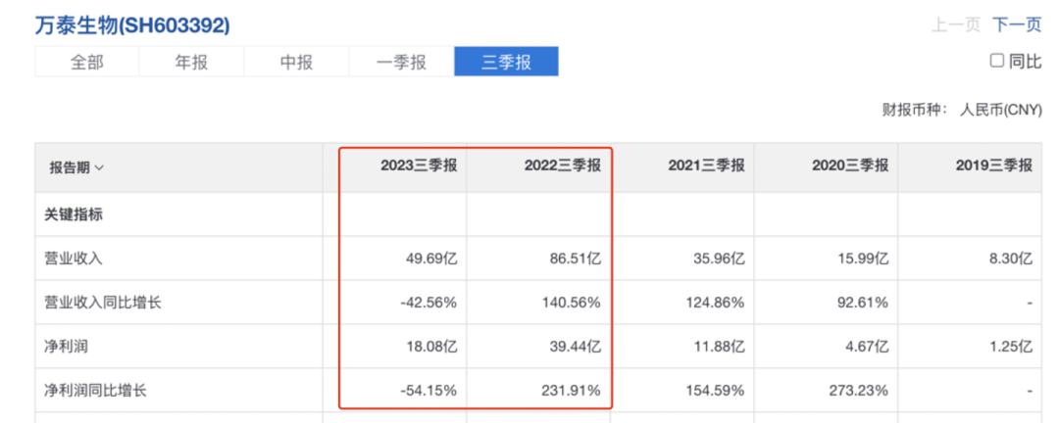Expand the 报告期 dropdown arrow

tap(99, 167)
